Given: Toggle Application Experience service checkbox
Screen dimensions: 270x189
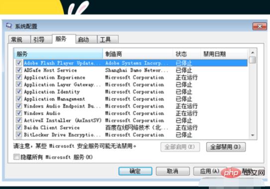Looking at the screenshot, I should click(x=19, y=77).
